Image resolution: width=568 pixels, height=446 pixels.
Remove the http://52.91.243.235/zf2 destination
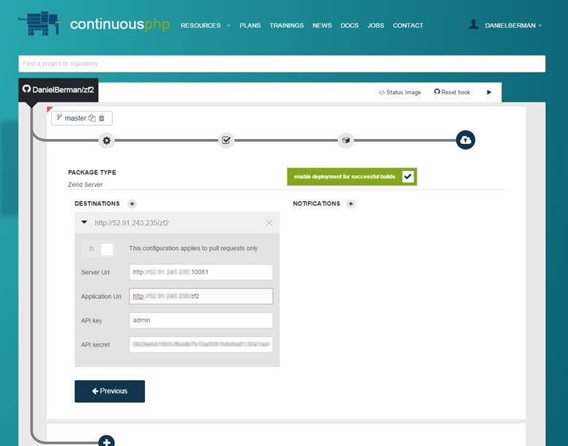coord(269,223)
